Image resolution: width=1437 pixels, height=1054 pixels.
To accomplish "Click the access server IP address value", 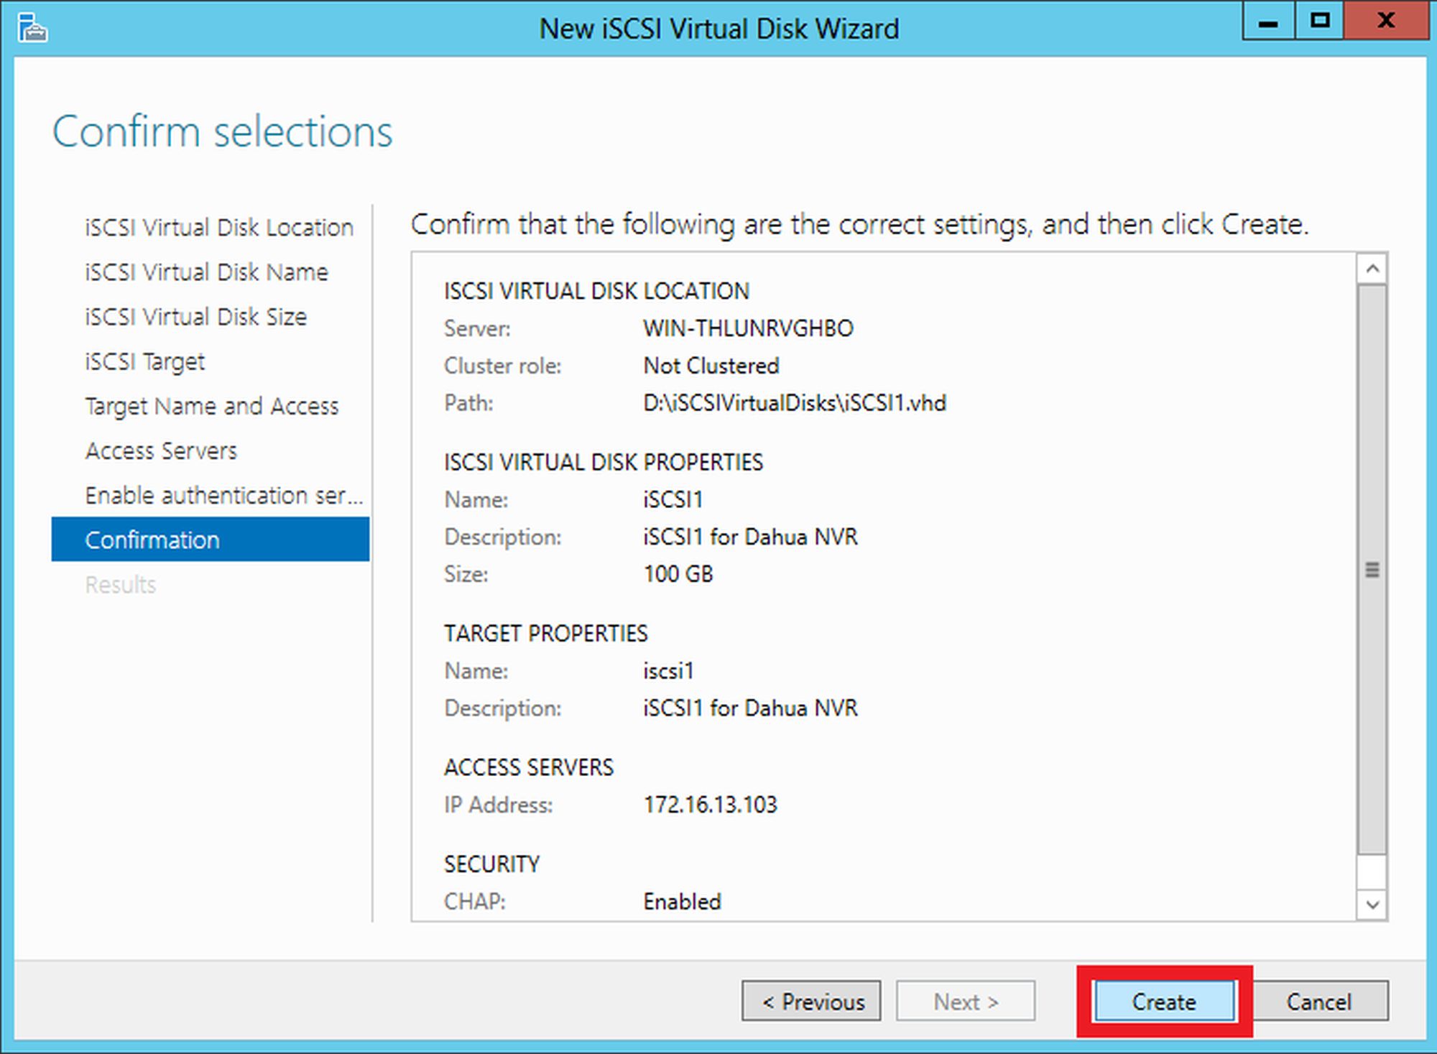I will 710,805.
